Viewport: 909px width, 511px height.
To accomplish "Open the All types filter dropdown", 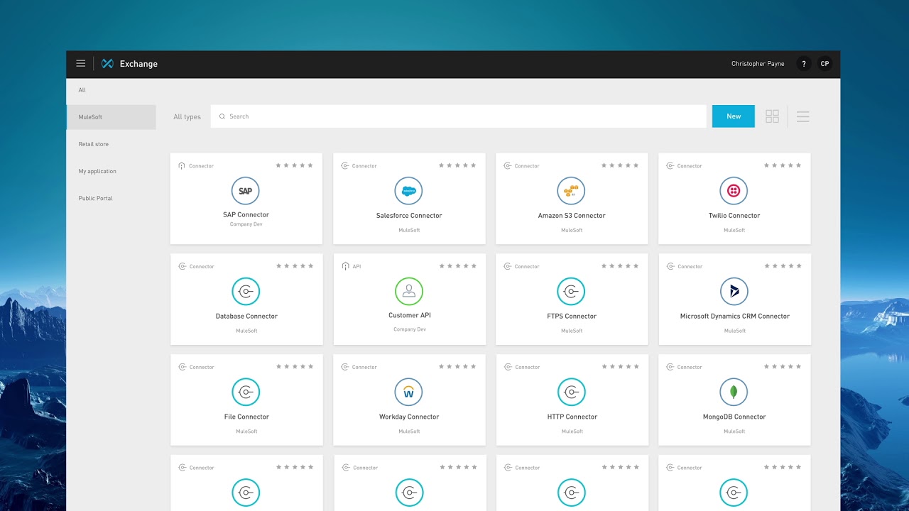I will [187, 116].
